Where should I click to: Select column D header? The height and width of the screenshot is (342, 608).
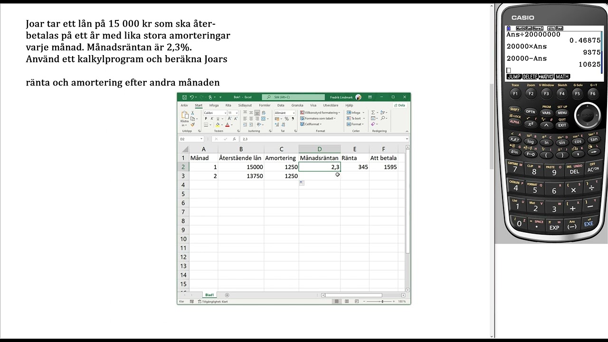[319, 149]
